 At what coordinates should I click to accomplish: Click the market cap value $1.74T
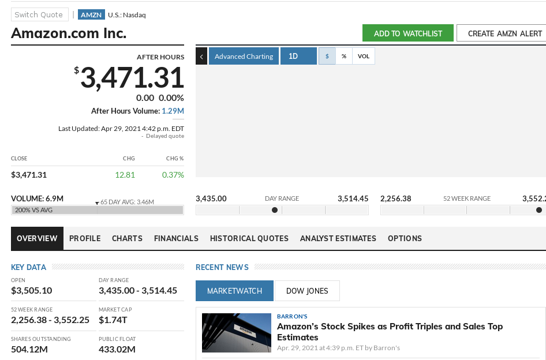[113, 320]
